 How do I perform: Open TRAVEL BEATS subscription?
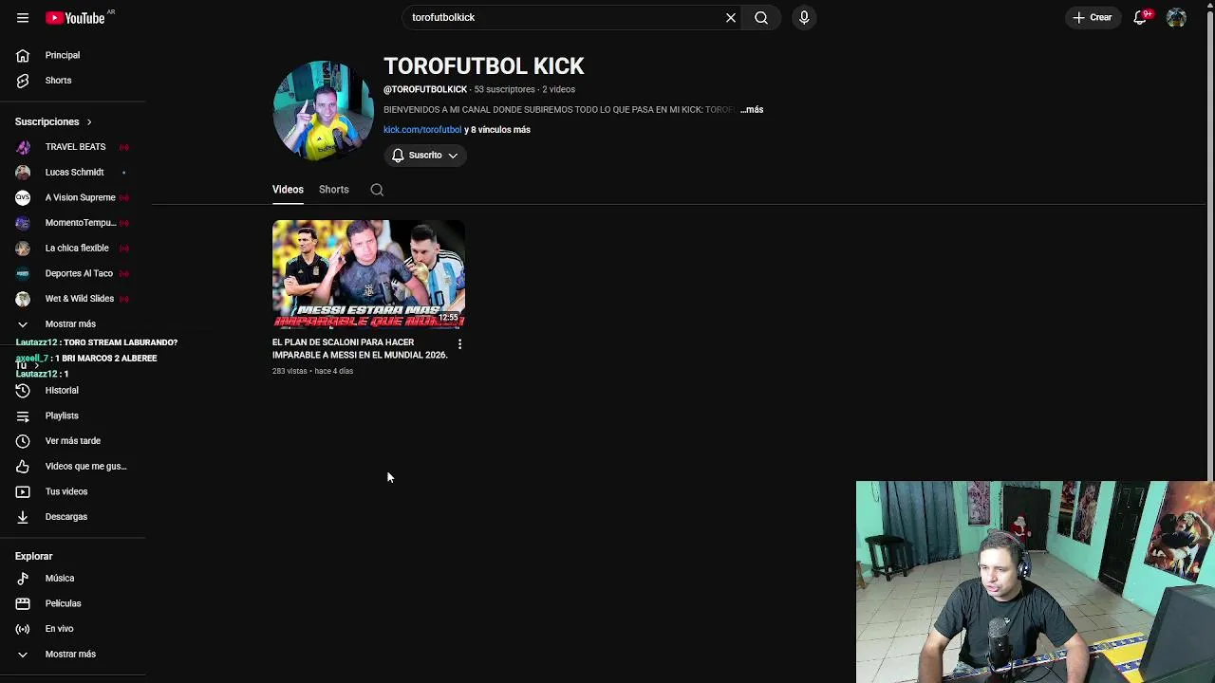[x=74, y=147]
